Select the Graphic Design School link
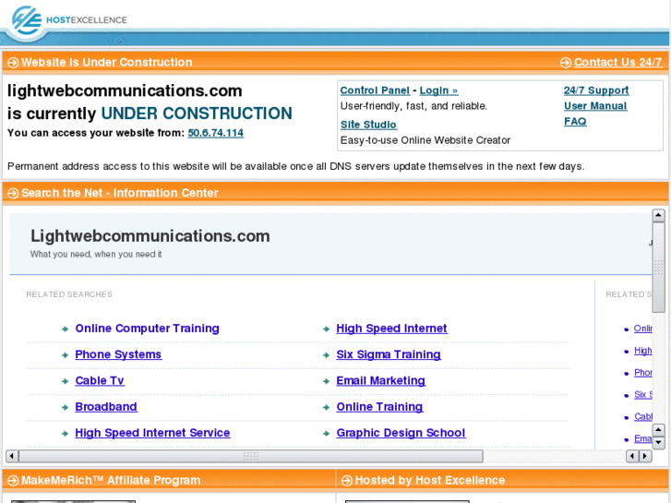 [401, 433]
